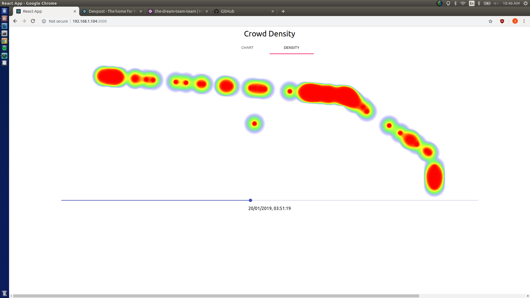Click the browser back arrow
Image resolution: width=530 pixels, height=298 pixels.
(15, 21)
